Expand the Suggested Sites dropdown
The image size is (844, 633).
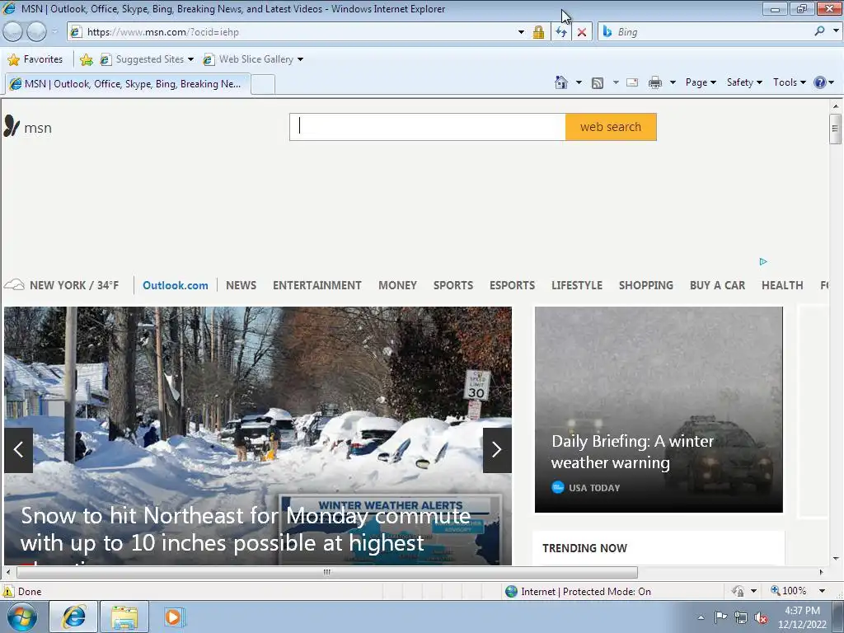(190, 59)
